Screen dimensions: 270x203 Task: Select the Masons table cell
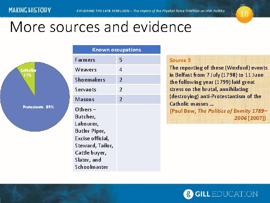tap(94, 99)
